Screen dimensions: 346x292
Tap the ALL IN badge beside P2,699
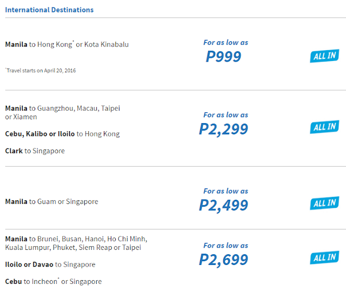[x=324, y=257]
